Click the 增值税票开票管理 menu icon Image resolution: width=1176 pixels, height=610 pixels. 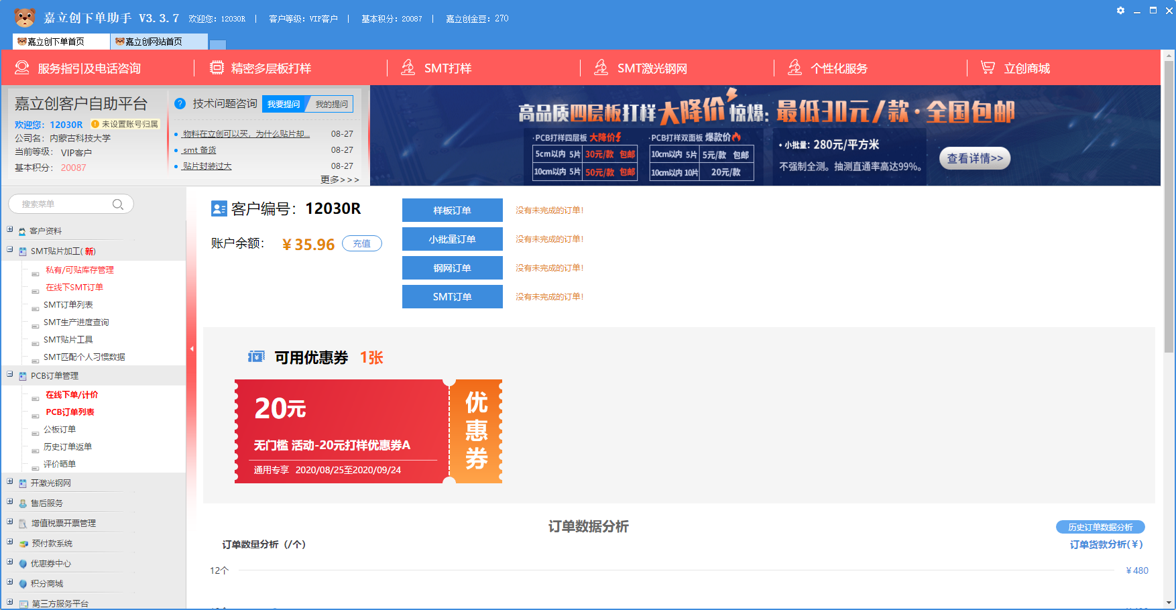23,524
